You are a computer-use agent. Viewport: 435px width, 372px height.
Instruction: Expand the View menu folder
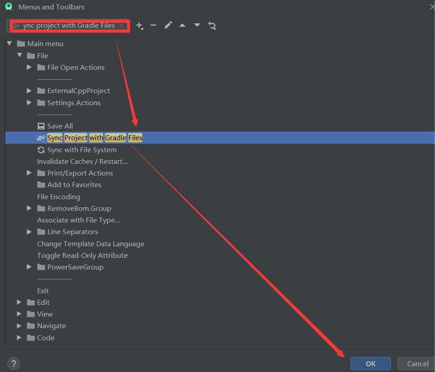tap(19, 314)
